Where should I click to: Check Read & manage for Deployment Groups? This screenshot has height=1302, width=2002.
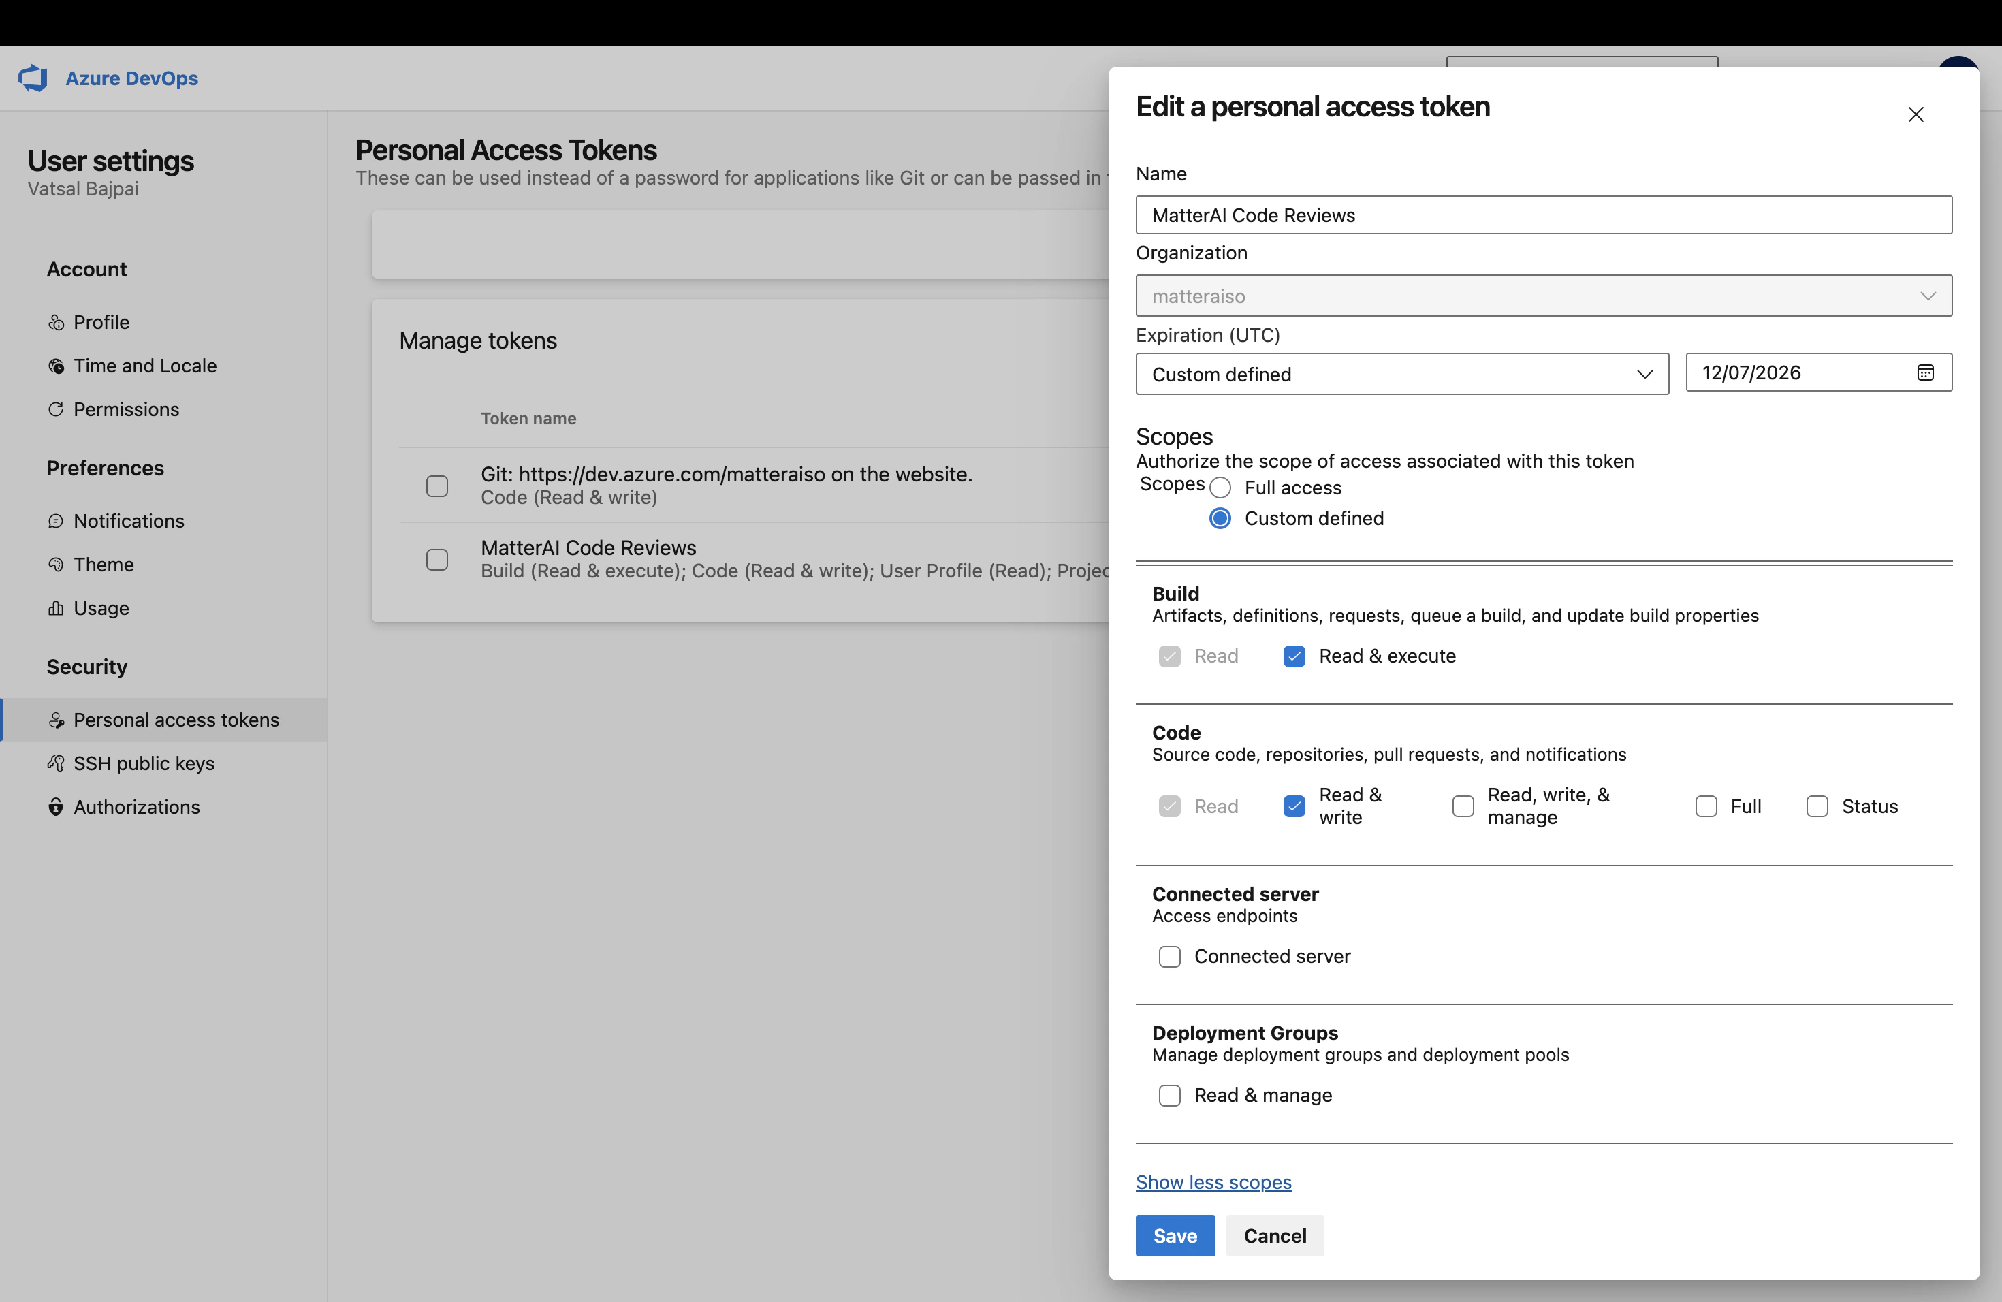tap(1169, 1095)
